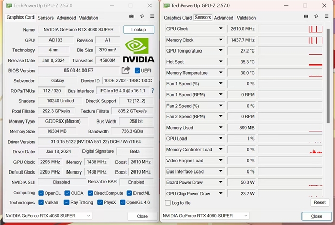The height and width of the screenshot is (225, 335).
Task: Open the Fan 1 Speed (%) dropdown arrow
Action: [x=221, y=84]
